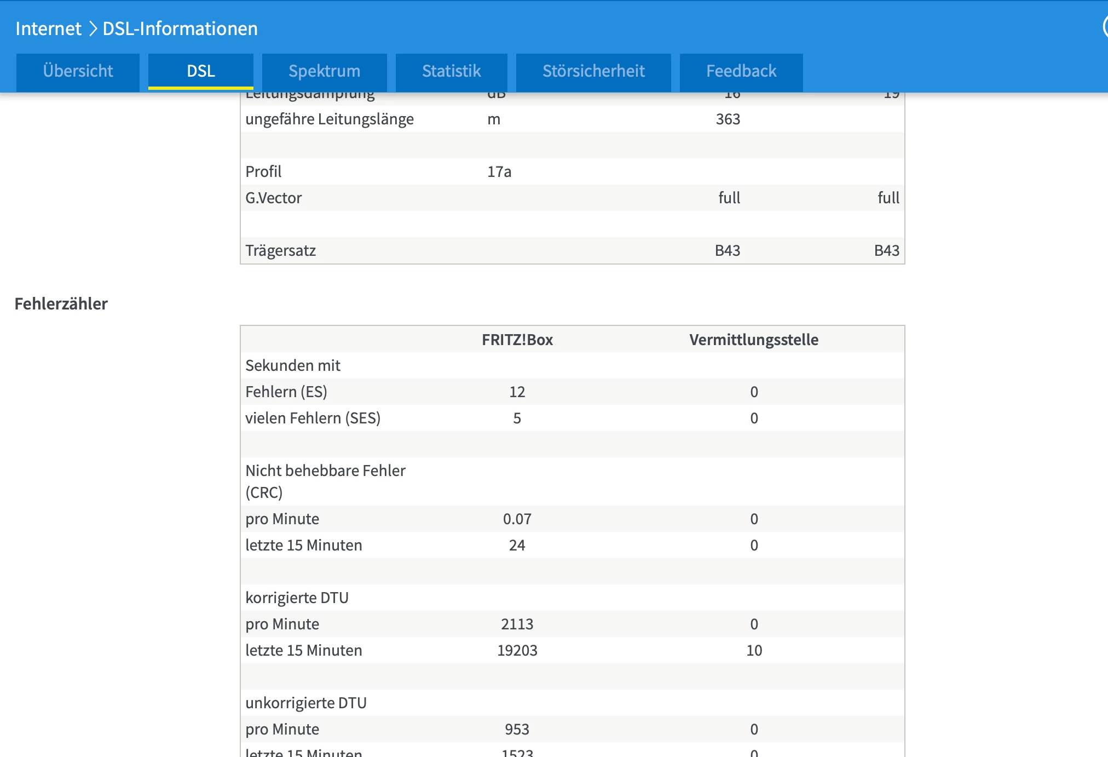Go to the Störsicherheit tab
Image resolution: width=1108 pixels, height=757 pixels.
(593, 71)
